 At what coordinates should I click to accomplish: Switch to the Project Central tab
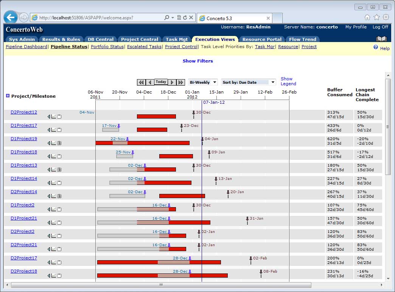click(x=139, y=39)
